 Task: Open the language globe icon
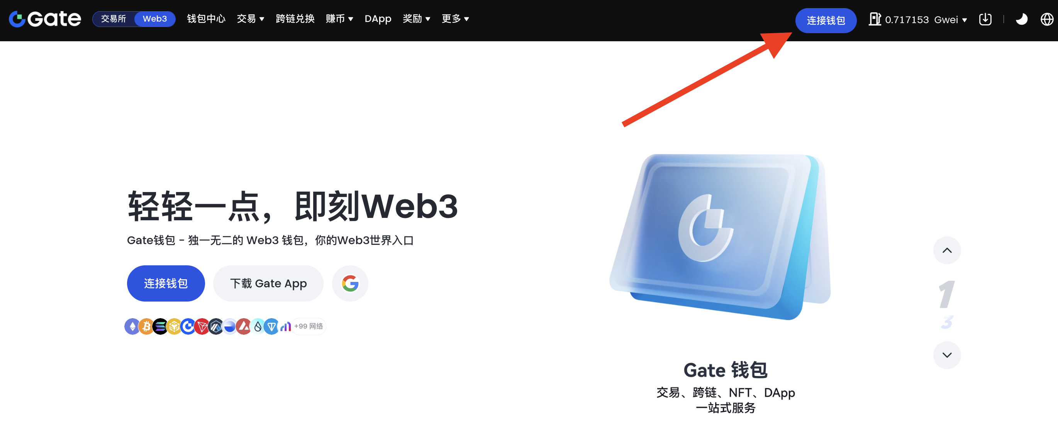pos(1047,19)
